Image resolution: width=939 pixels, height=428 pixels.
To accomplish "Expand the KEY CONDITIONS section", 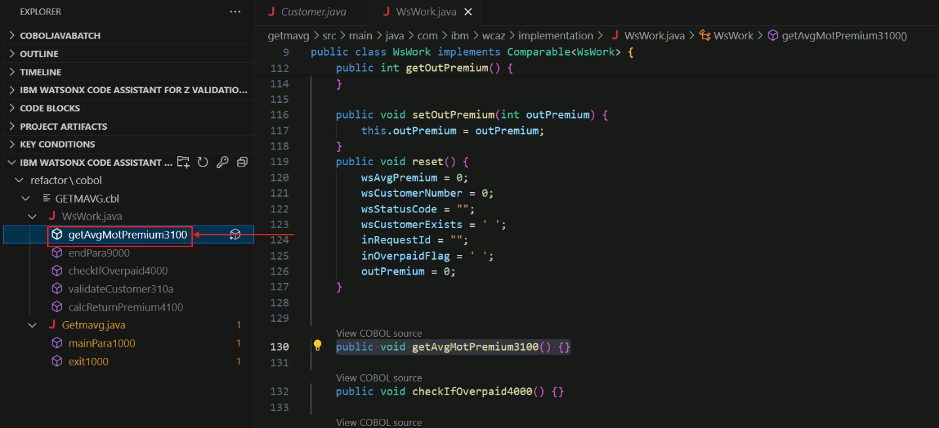I will coord(12,144).
